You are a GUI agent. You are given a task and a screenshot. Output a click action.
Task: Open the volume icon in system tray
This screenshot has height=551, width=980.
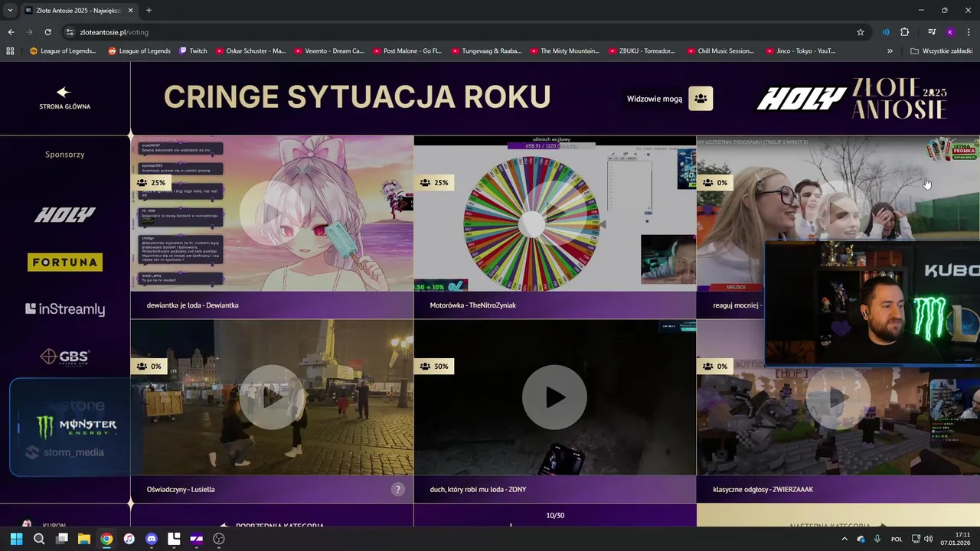coord(928,539)
